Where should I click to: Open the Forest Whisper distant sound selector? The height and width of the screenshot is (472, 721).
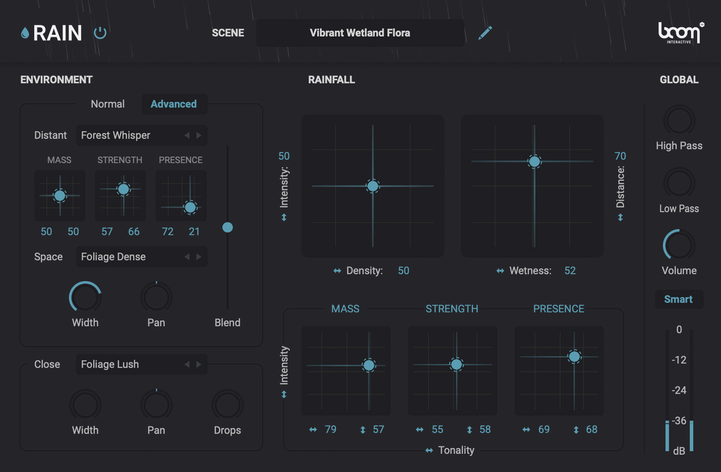(130, 135)
